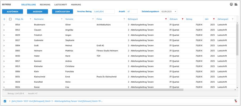
Task: Toggle the select-all checkbox in header
Action: 10,19
